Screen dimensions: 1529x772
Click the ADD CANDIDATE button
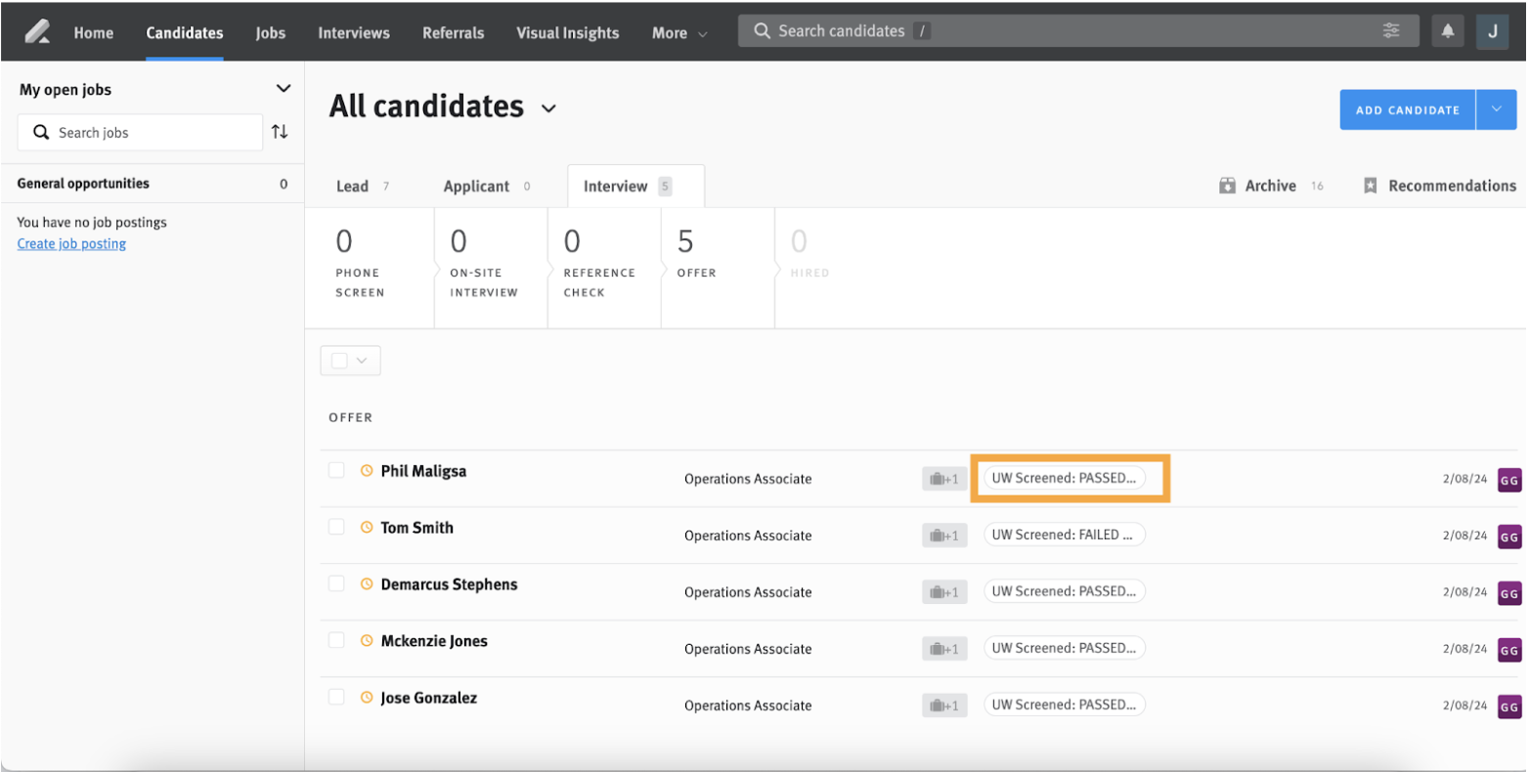point(1406,109)
